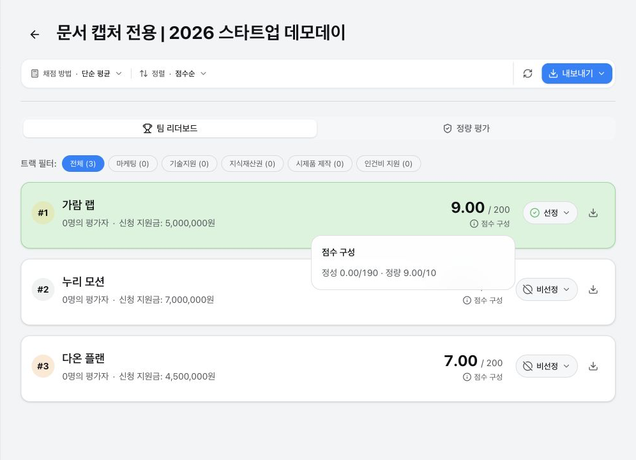Click 신청 지원금: 7,000,000원 text
This screenshot has height=460, width=636.
click(166, 300)
